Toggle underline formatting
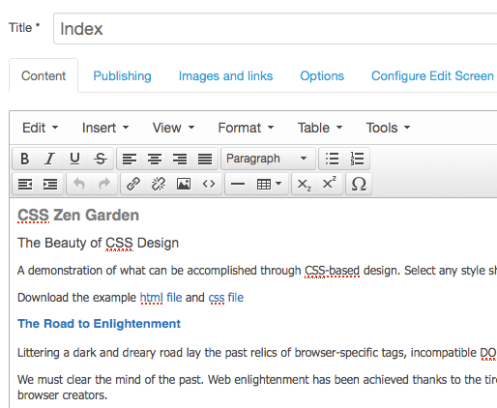 click(x=74, y=159)
